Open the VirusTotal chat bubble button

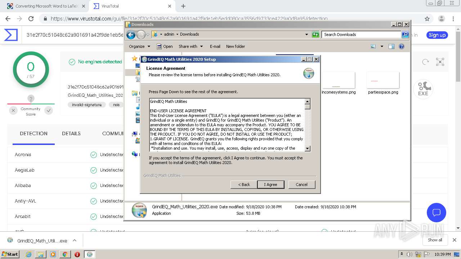(x=437, y=212)
